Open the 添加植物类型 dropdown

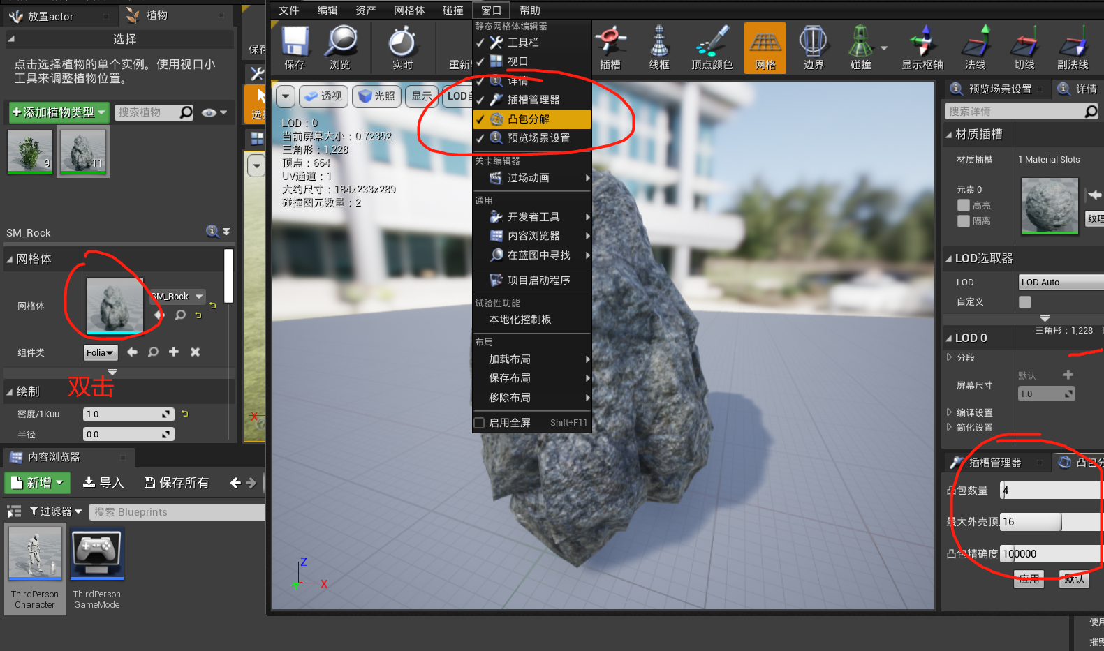[x=59, y=112]
